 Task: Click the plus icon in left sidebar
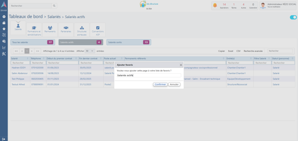pos(4,17)
